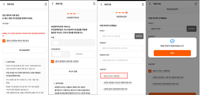Viewport: 200px width, 95px height.
Task: Check 제3자 정보제공 안내 box on empty form
Action: coord(101,89)
